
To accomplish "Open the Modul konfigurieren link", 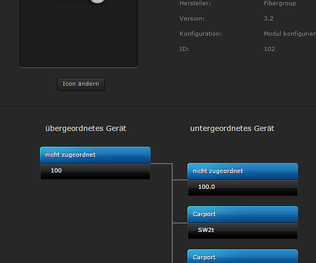I will coord(290,34).
